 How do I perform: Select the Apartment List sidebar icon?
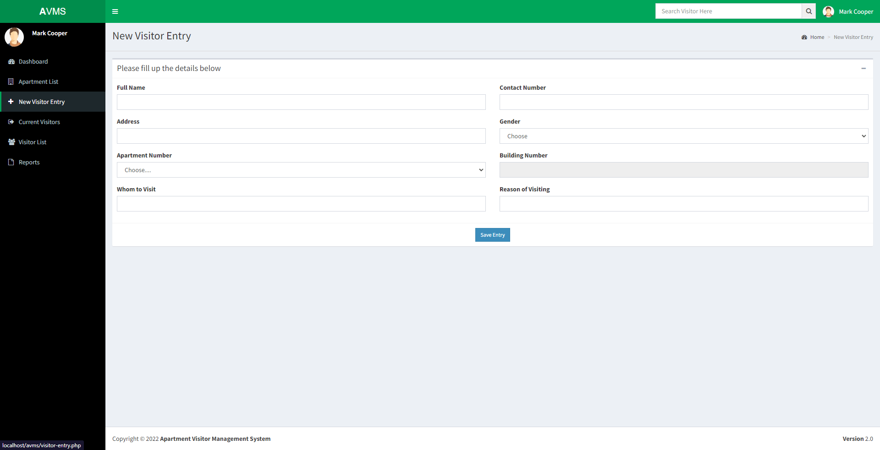click(x=11, y=81)
